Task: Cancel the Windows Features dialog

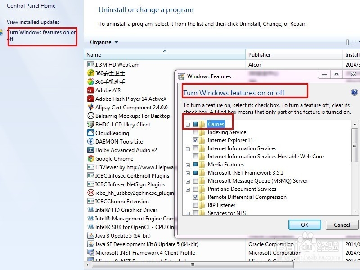Action: [342, 225]
